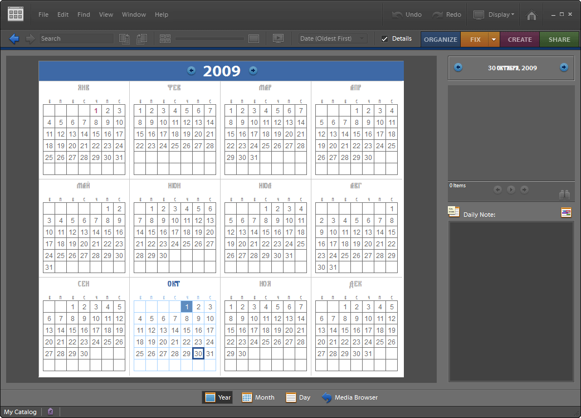Switch to Month view
Viewport: 581px width, 418px height.
(x=258, y=397)
